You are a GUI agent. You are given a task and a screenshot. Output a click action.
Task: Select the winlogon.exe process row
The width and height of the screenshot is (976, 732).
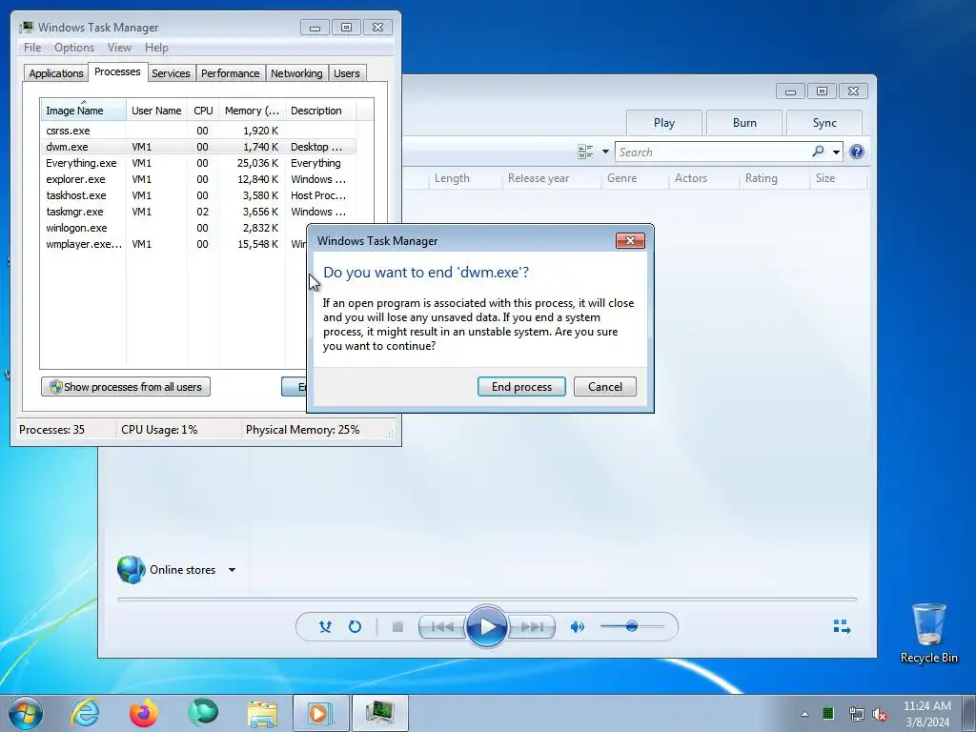[x=174, y=228]
